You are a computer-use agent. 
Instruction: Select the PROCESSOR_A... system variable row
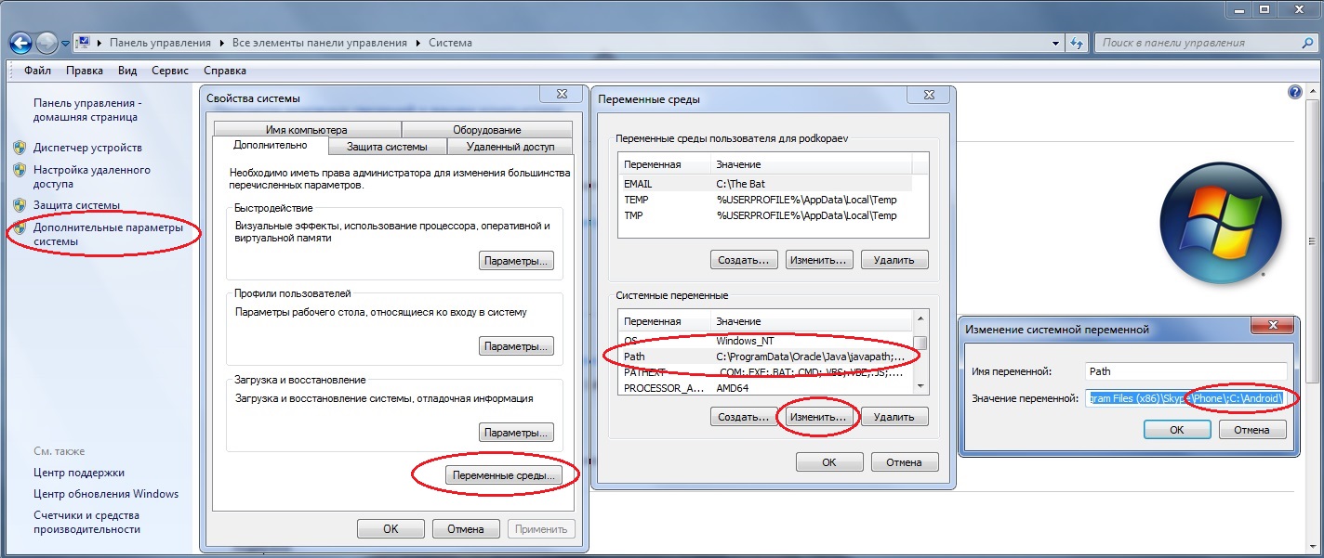tap(766, 388)
